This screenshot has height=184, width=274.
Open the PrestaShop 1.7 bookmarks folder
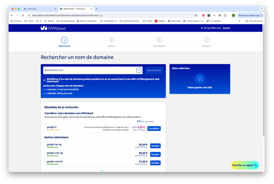109,21
